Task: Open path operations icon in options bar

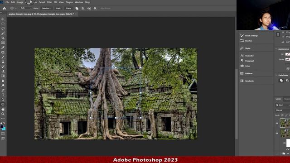Action: 77,8
